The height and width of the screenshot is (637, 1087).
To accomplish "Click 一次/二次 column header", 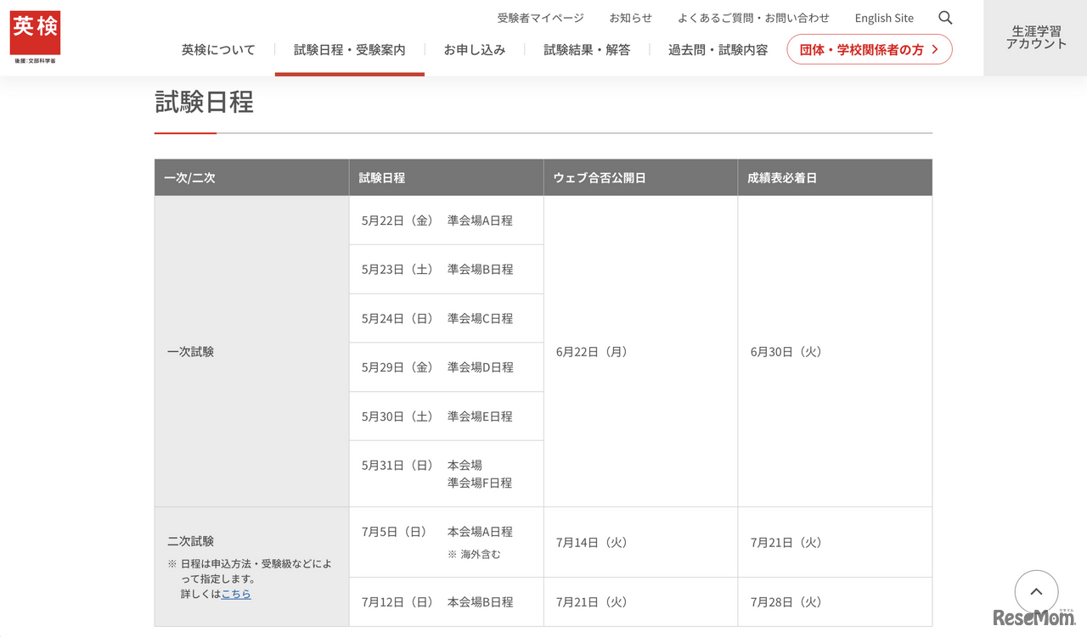I will point(251,177).
